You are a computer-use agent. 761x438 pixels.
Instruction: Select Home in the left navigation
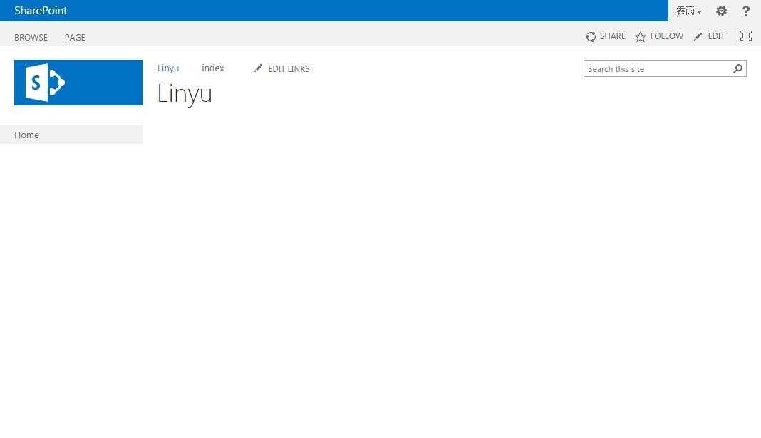click(71, 135)
